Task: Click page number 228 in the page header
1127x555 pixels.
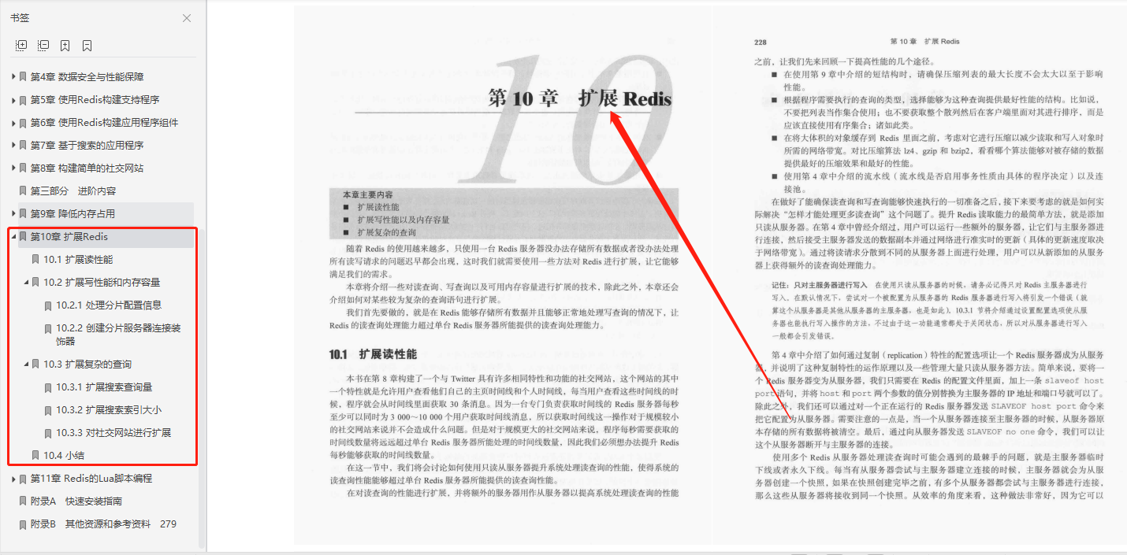Action: pos(761,42)
